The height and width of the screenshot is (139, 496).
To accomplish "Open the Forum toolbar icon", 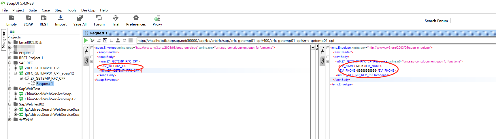I will click(99, 18).
